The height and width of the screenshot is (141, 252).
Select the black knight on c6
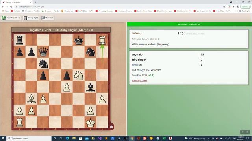pyautogui.click(x=43, y=63)
